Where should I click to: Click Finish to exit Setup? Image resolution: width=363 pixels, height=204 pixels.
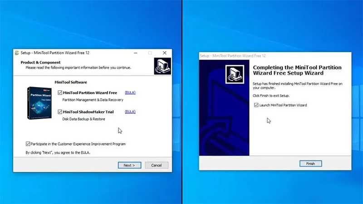point(310,164)
